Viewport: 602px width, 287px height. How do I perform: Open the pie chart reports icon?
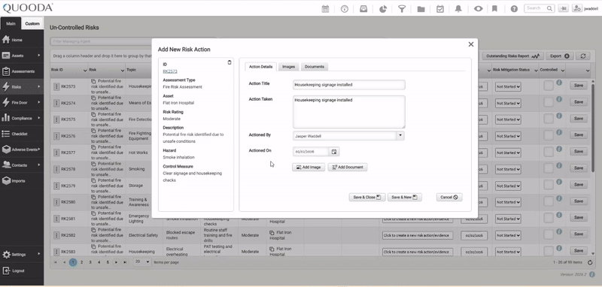click(383, 9)
